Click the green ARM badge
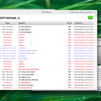 90,17
